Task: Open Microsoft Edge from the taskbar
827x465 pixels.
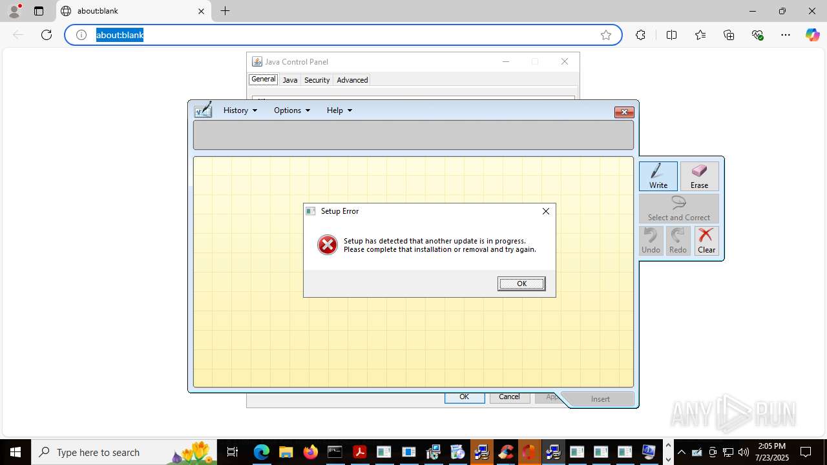Action: tap(261, 452)
